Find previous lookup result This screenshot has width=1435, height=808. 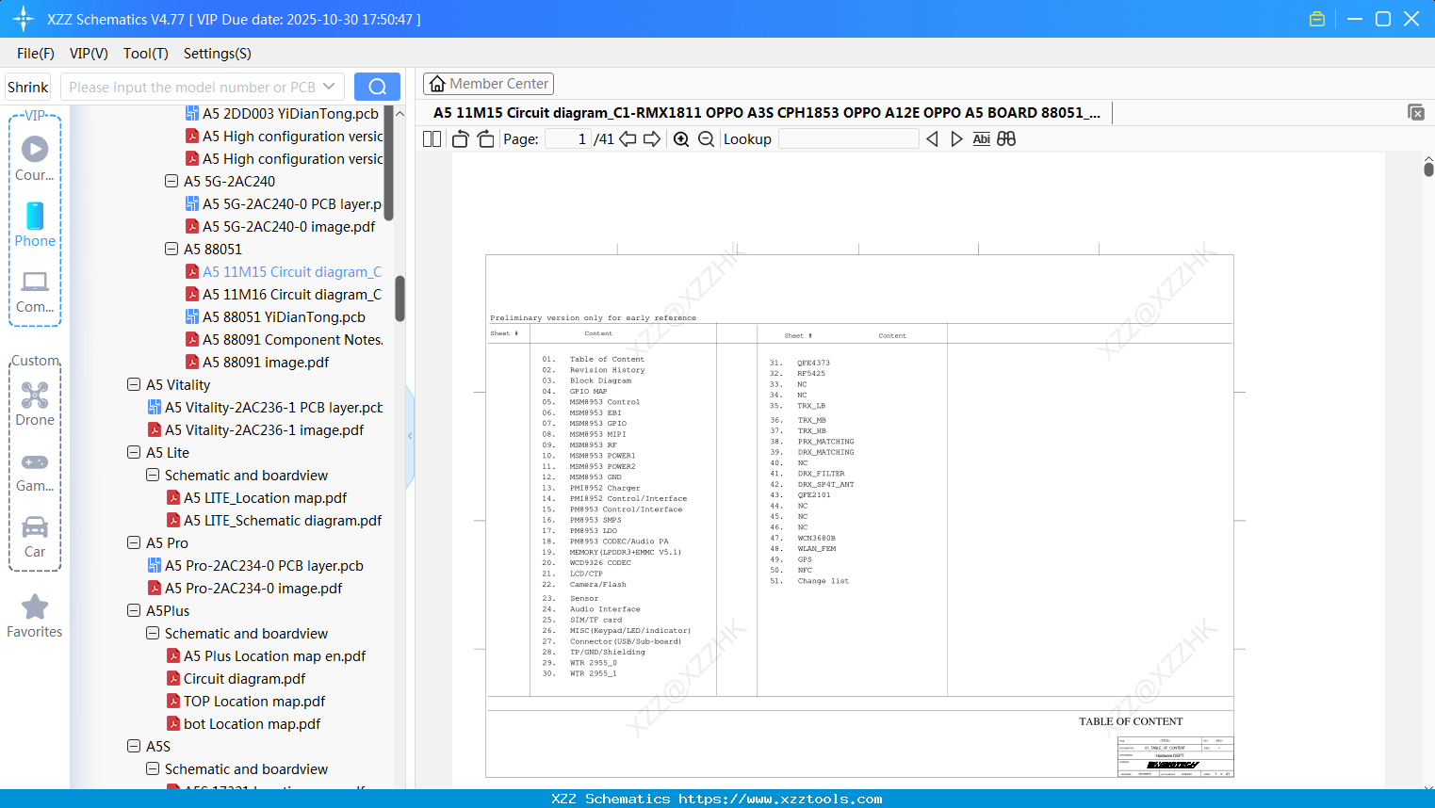coord(932,139)
